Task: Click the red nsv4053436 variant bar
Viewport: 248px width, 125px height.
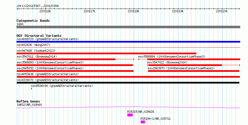Action: 128,77
